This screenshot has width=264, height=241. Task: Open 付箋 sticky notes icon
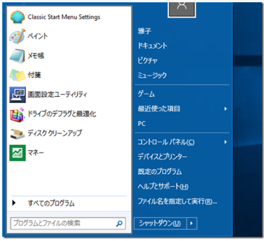pyautogui.click(x=17, y=75)
